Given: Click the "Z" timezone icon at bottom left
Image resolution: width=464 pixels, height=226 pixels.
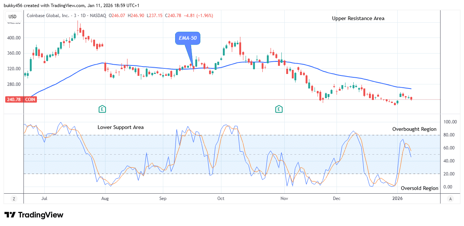Looking at the screenshot, I should 14,199.
